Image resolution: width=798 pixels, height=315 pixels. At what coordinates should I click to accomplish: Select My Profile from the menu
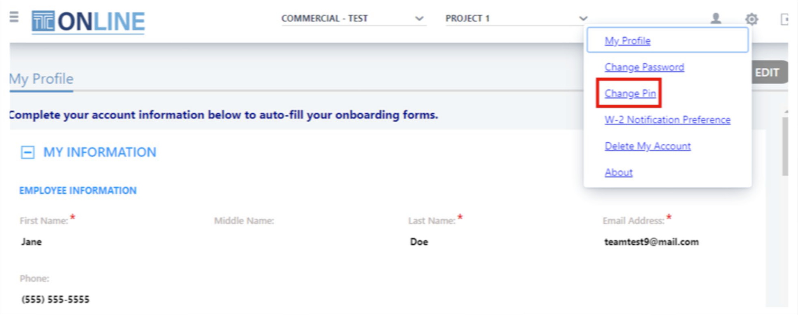point(627,40)
